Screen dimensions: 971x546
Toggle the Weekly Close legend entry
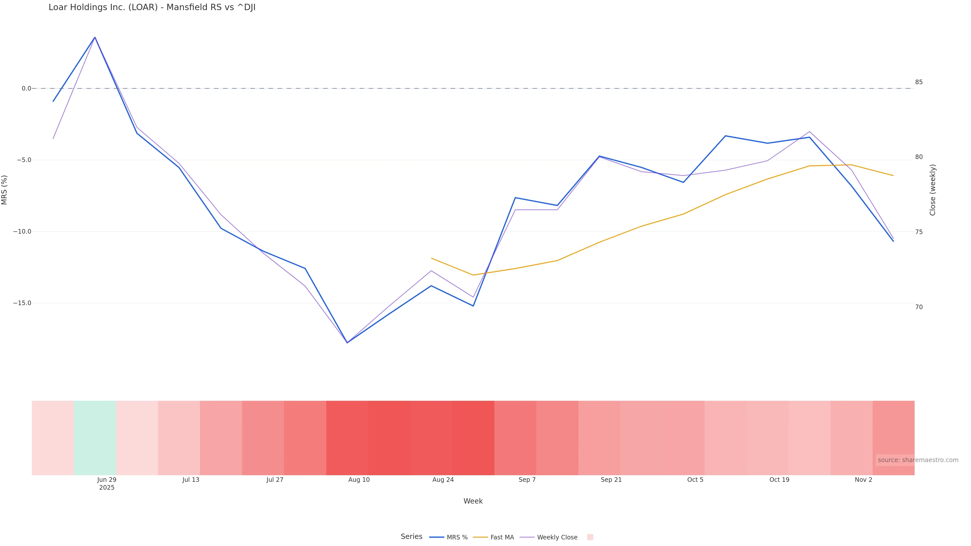click(x=557, y=537)
